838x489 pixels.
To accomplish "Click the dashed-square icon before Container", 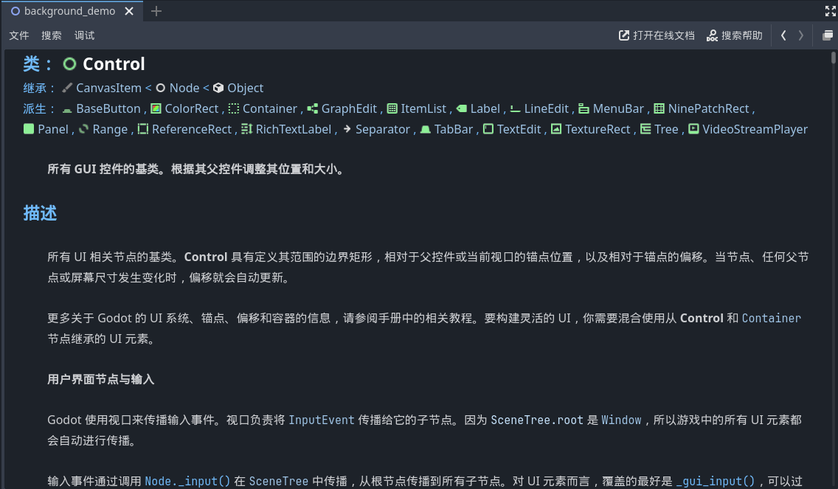I will pos(234,108).
